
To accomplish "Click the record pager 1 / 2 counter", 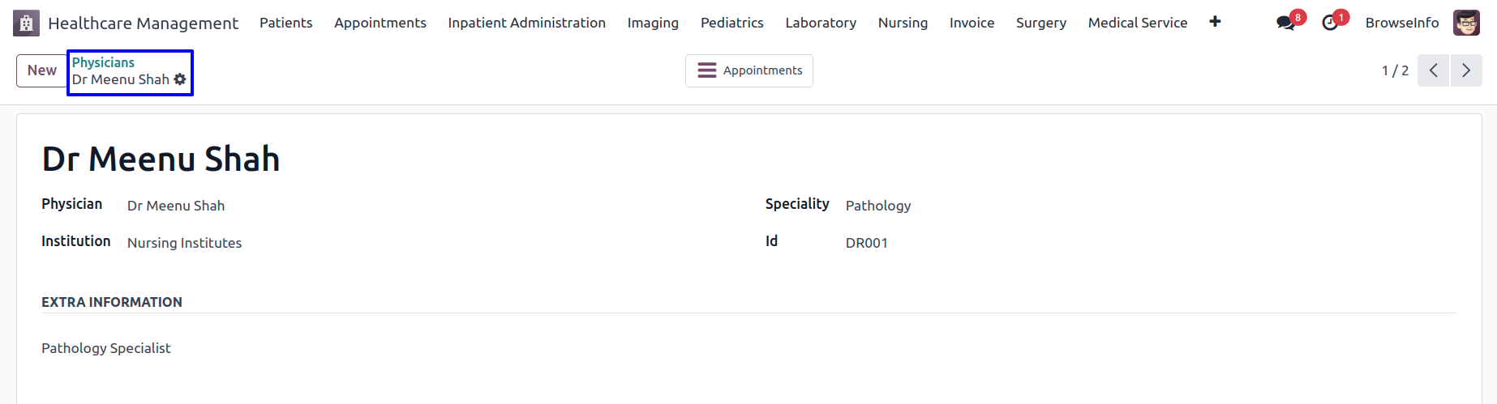I will pyautogui.click(x=1395, y=70).
